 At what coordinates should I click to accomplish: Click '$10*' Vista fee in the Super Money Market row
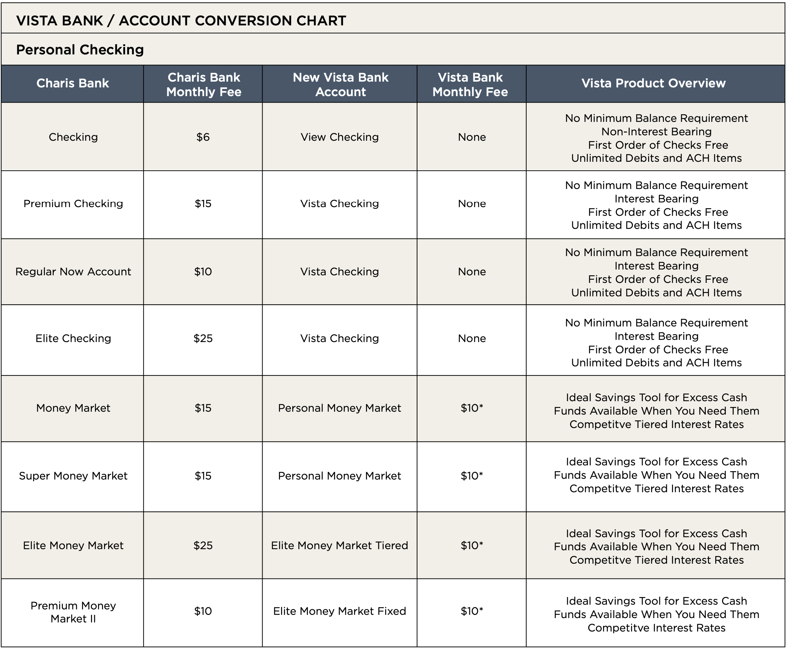click(x=472, y=476)
